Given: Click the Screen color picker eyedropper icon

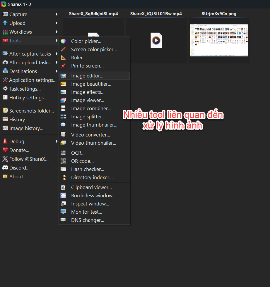Looking at the screenshot, I should point(63,50).
